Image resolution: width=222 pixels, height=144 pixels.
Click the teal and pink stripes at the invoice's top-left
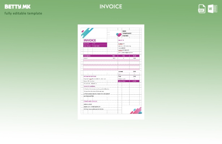[87, 31]
